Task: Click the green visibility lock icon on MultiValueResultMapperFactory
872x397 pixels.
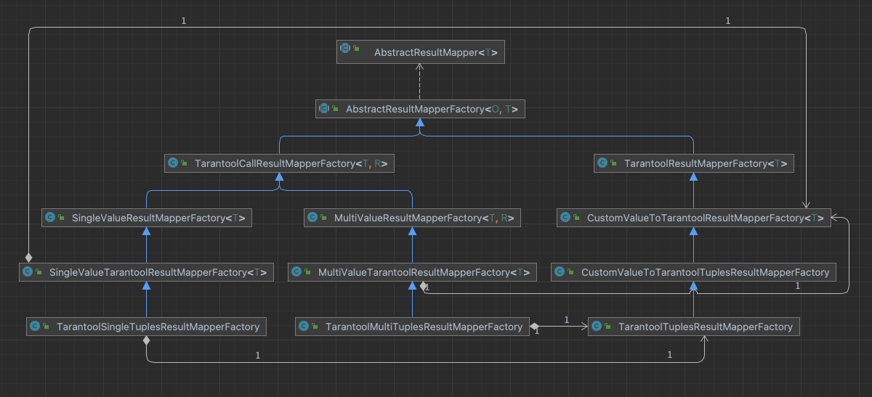Action: (323, 218)
